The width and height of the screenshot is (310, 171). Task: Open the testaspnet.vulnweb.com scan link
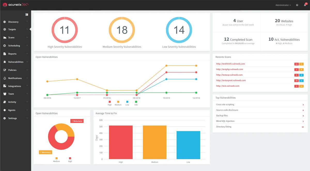pos(231,80)
